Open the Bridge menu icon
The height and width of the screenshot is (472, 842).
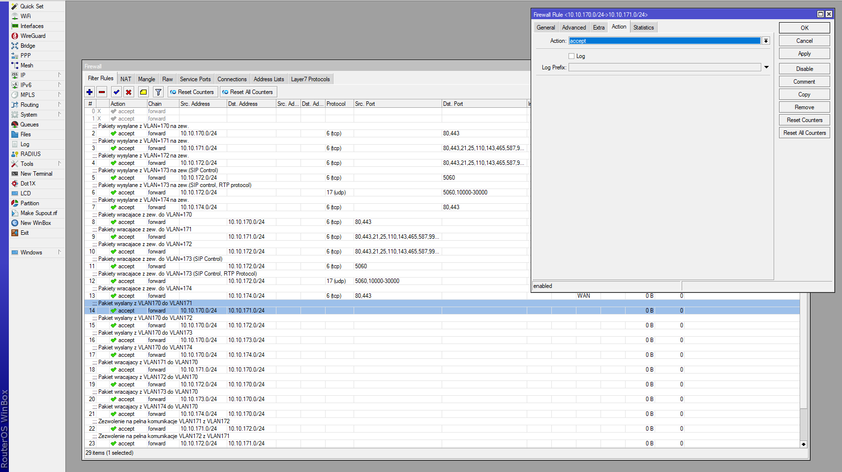click(15, 46)
